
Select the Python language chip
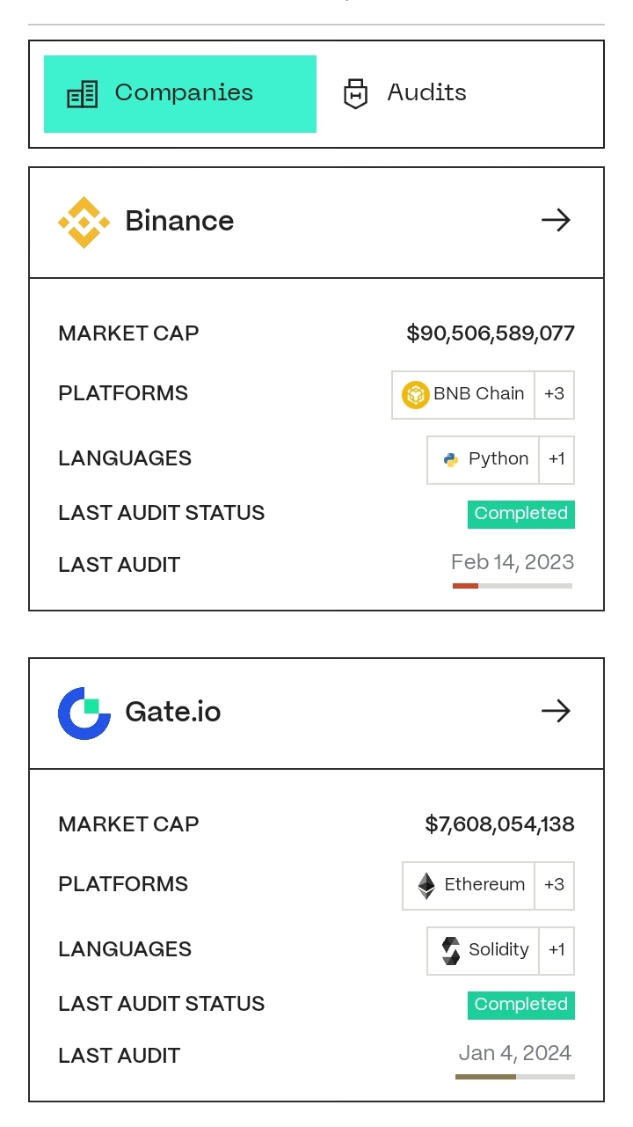[483, 460]
